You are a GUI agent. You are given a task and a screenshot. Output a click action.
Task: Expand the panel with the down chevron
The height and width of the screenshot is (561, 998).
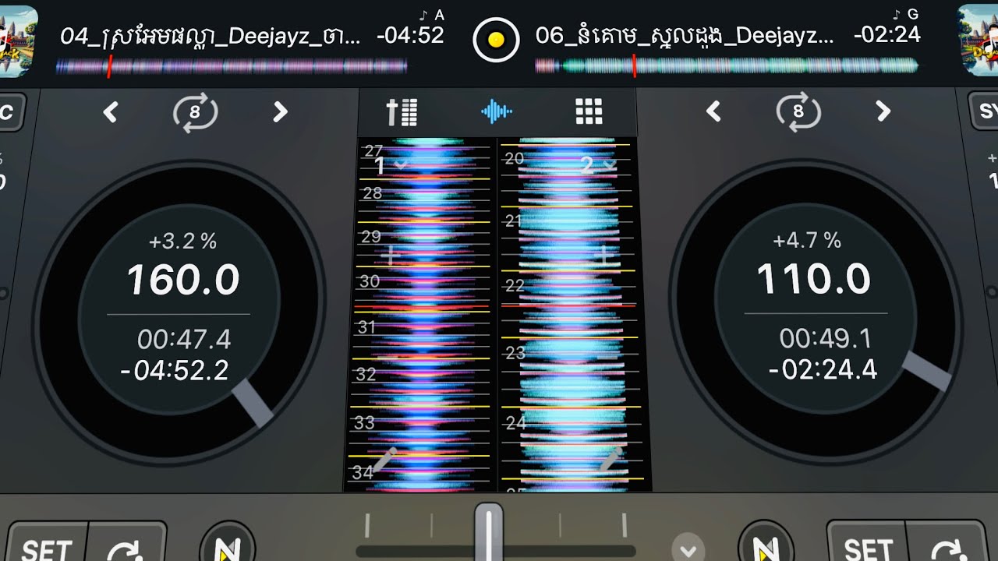(x=688, y=549)
